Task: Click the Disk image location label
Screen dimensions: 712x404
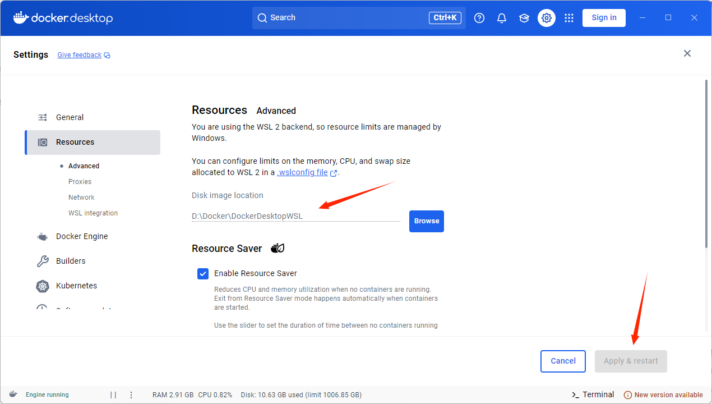Action: (227, 196)
